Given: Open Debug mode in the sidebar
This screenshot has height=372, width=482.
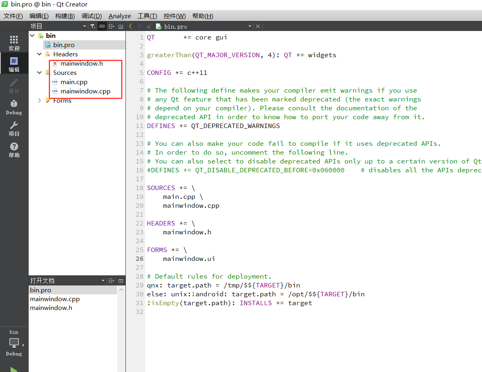Looking at the screenshot, I should point(14,107).
